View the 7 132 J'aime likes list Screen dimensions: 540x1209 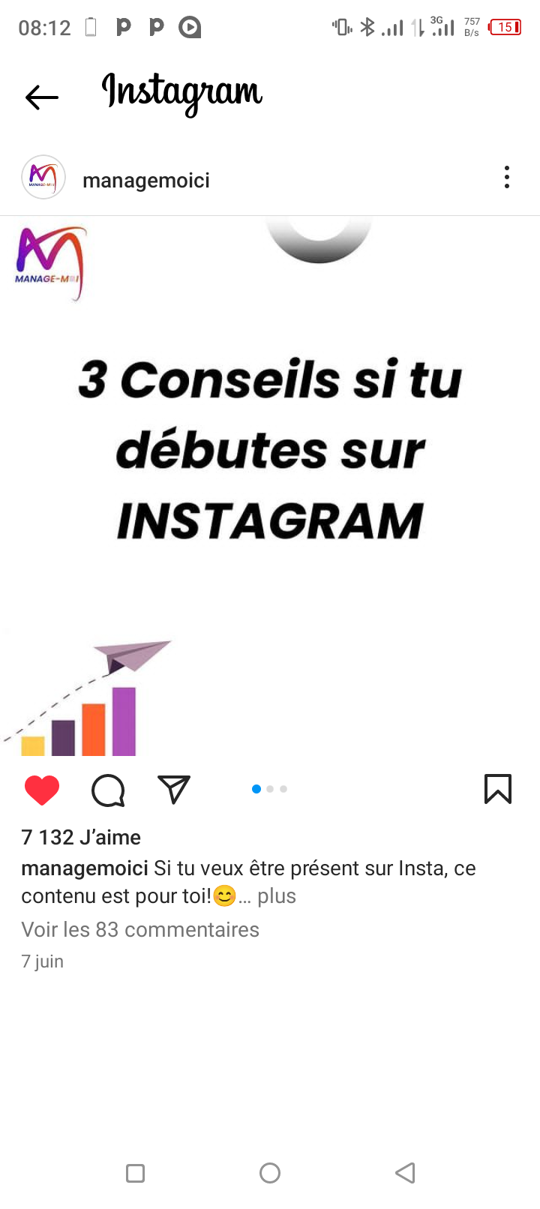point(81,837)
